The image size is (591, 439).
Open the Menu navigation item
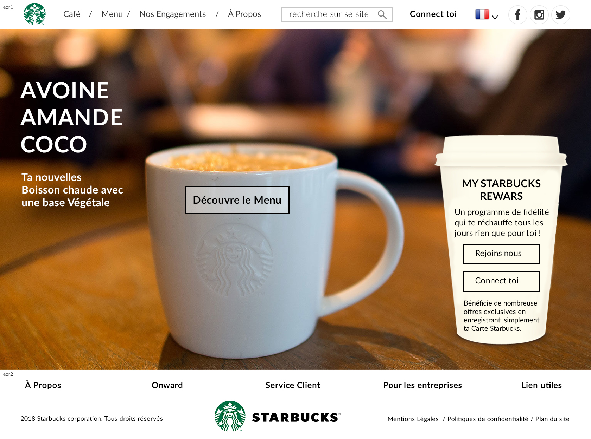point(112,14)
